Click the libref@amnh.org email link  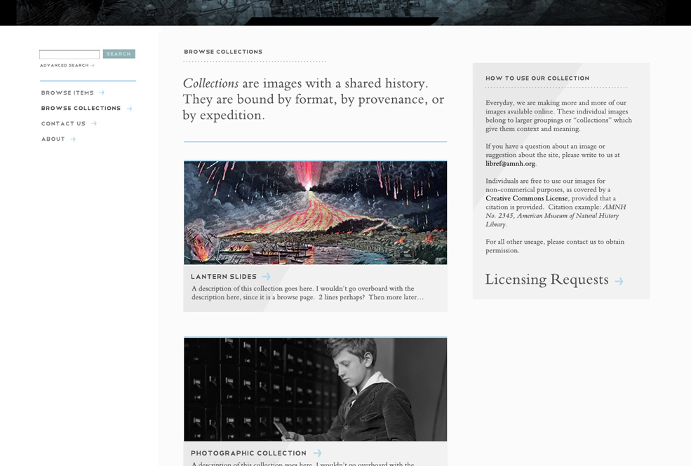[x=510, y=164]
